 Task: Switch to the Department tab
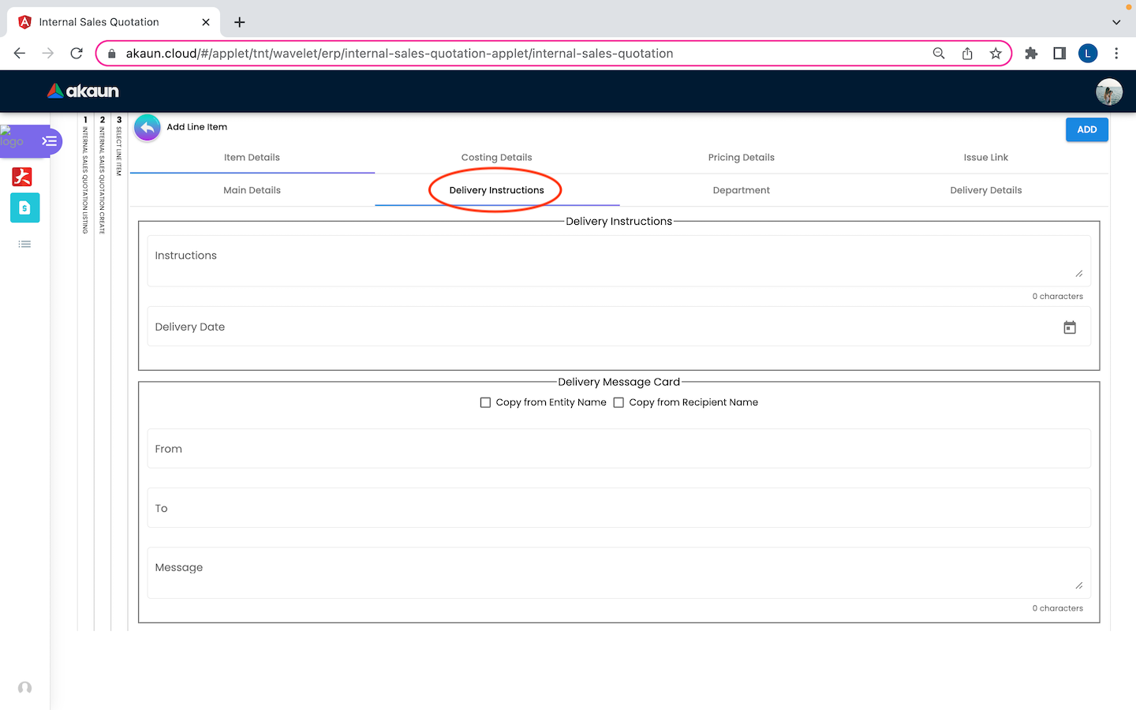[x=741, y=190]
